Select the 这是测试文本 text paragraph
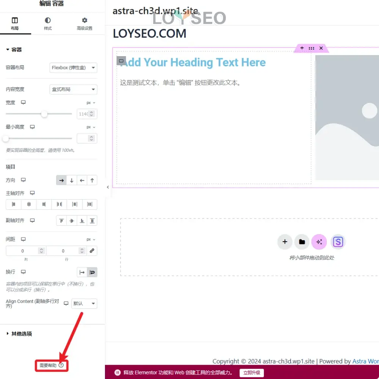Viewport: 379px width, 379px height. [x=180, y=83]
